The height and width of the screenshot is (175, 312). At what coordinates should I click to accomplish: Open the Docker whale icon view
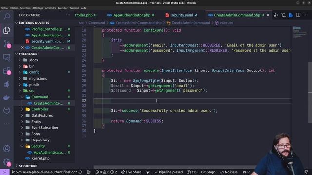[x=7, y=98]
